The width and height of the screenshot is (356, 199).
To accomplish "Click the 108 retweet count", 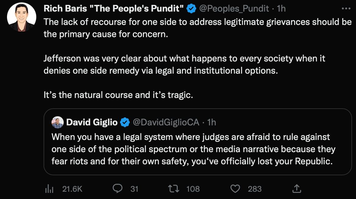I will [193, 189].
